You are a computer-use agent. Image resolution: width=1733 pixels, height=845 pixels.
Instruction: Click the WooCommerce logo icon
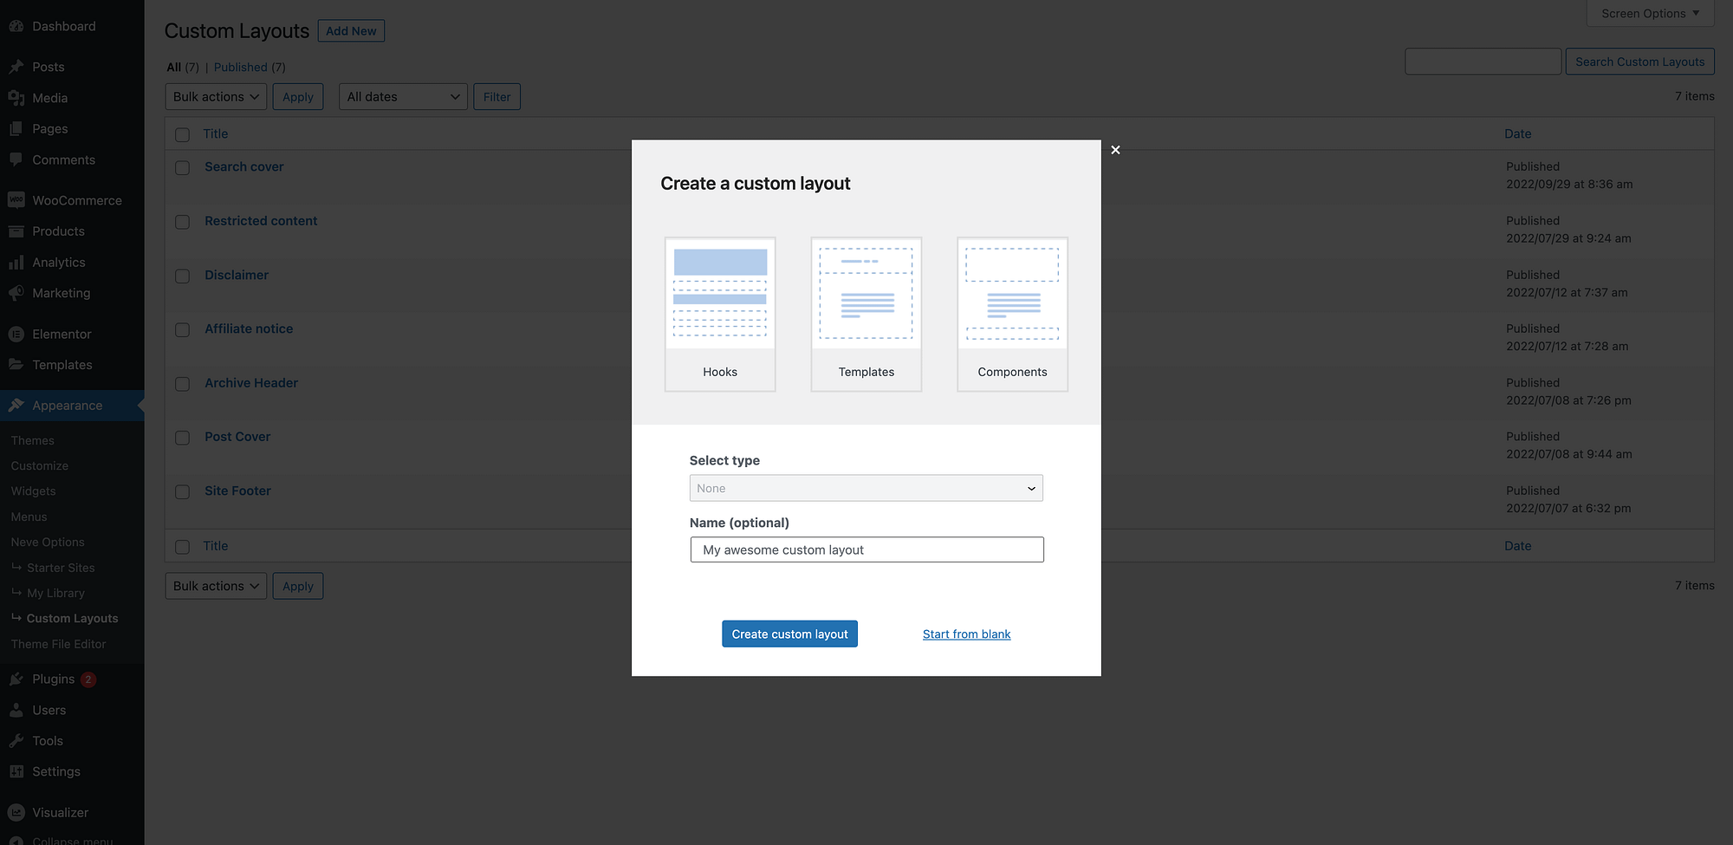16,200
